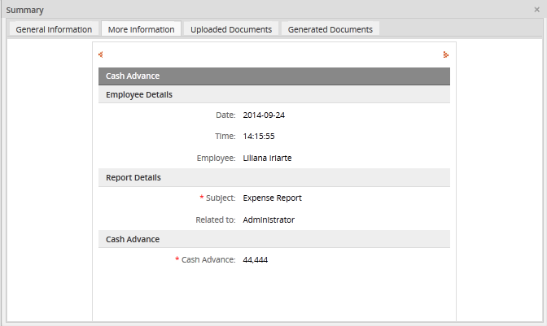Click the gray Cash Advance form title bar
The height and width of the screenshot is (326, 547).
coord(273,76)
